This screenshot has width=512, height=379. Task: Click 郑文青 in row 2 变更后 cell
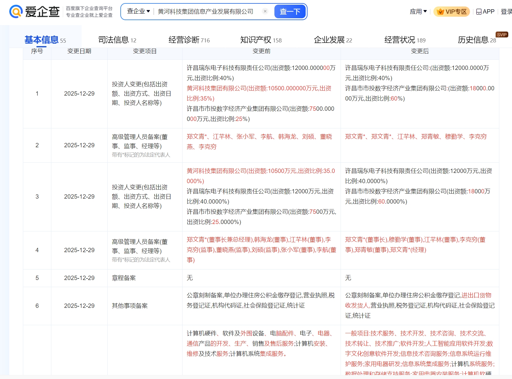coord(354,137)
